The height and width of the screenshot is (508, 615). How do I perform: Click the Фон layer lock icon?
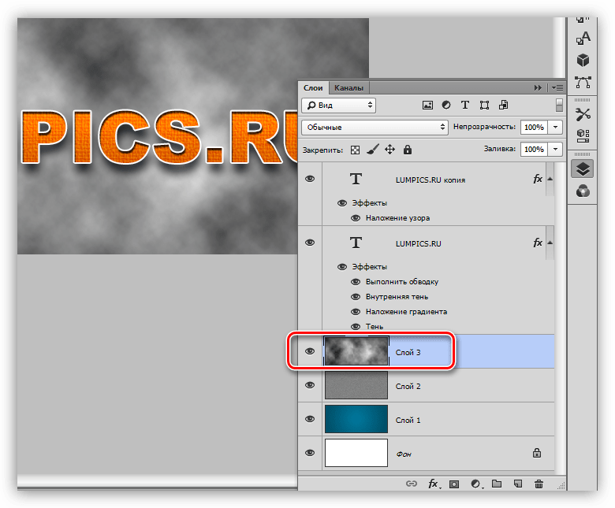pos(537,453)
